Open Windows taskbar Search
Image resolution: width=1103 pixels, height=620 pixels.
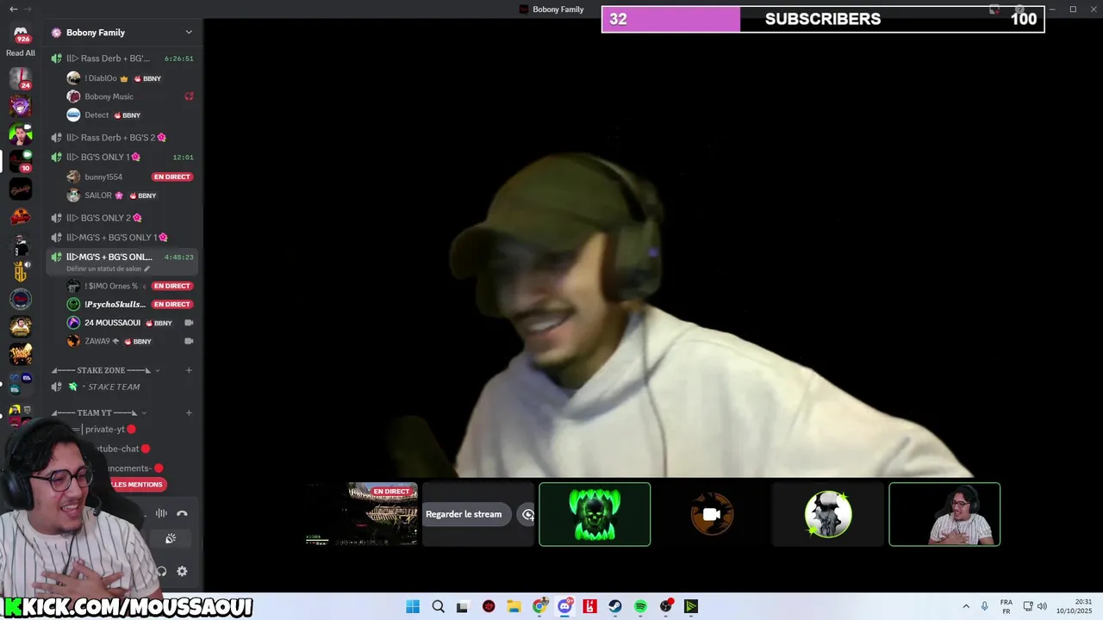pos(438,606)
